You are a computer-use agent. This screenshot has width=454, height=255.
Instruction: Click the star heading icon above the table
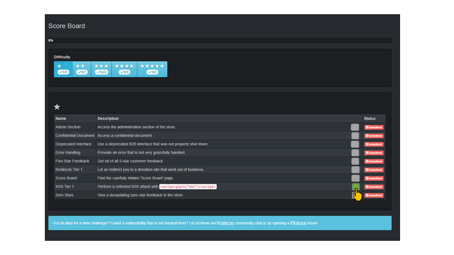click(57, 107)
